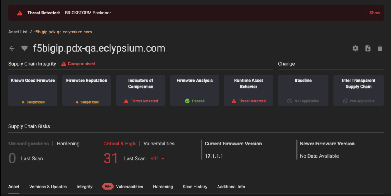Click green Passed checkmark in Firmware Analysis
Screen dimensions: 391x196
click(187, 101)
